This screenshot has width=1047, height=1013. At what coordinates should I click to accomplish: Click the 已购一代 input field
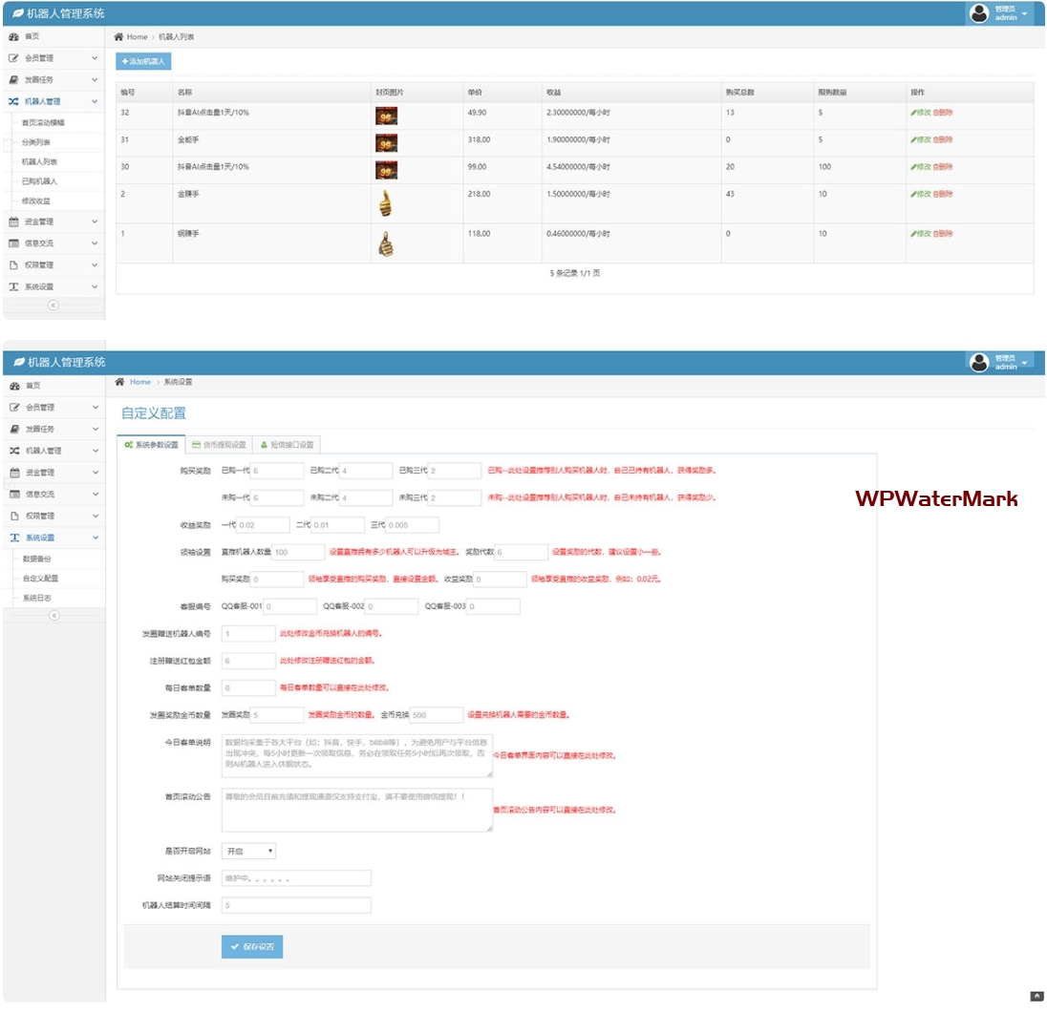277,471
